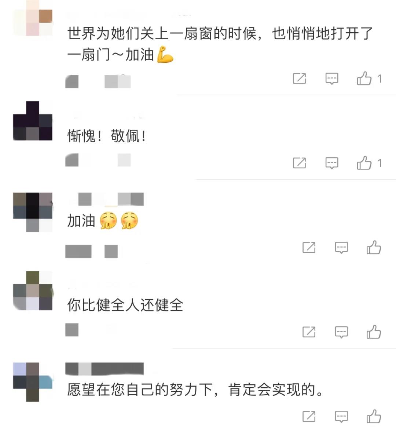Share the '你比健全人还健全' comment

(309, 332)
